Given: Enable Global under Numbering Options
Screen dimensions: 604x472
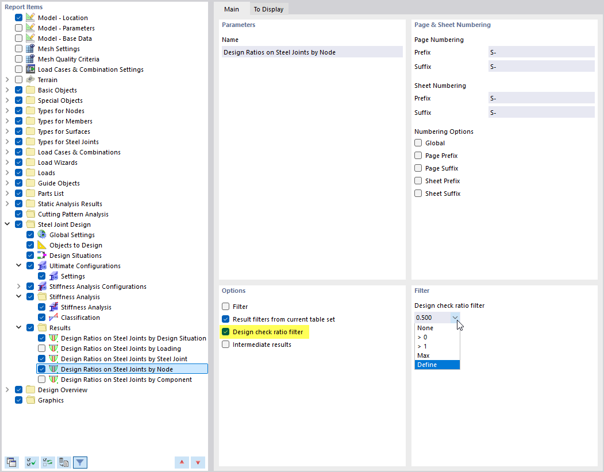Looking at the screenshot, I should [x=418, y=142].
